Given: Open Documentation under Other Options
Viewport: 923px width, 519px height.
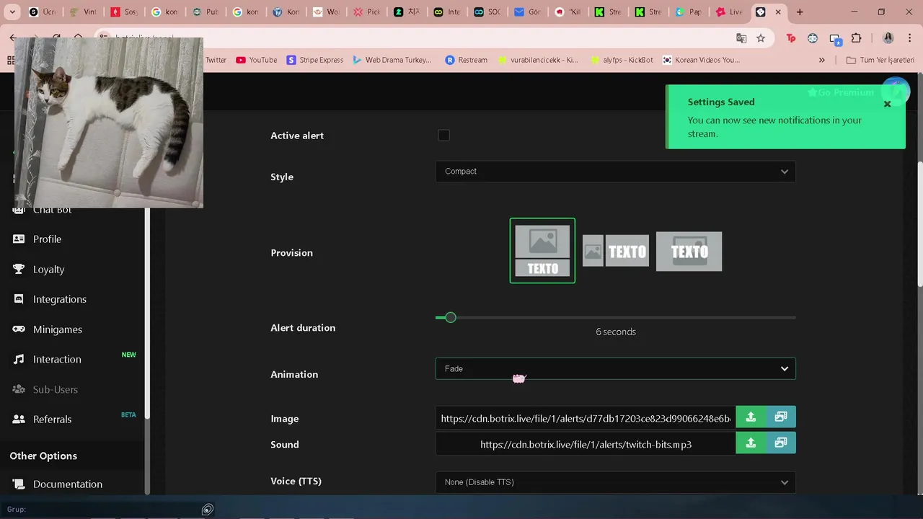Looking at the screenshot, I should (x=68, y=484).
